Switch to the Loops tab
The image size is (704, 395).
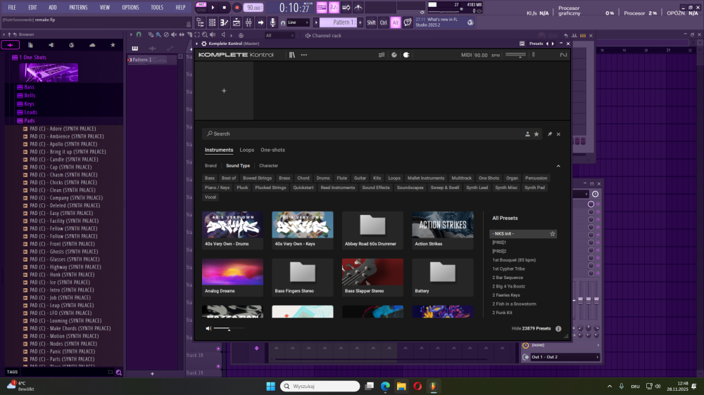pos(247,150)
